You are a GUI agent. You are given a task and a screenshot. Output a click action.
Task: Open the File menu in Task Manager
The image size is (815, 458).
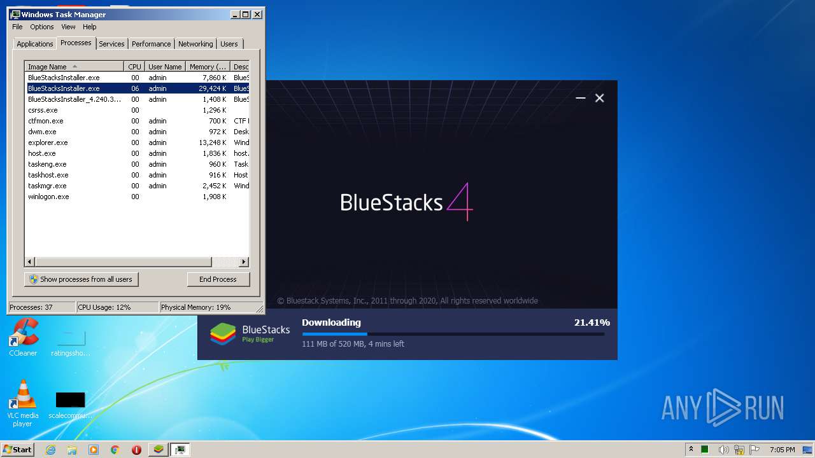[x=17, y=27]
